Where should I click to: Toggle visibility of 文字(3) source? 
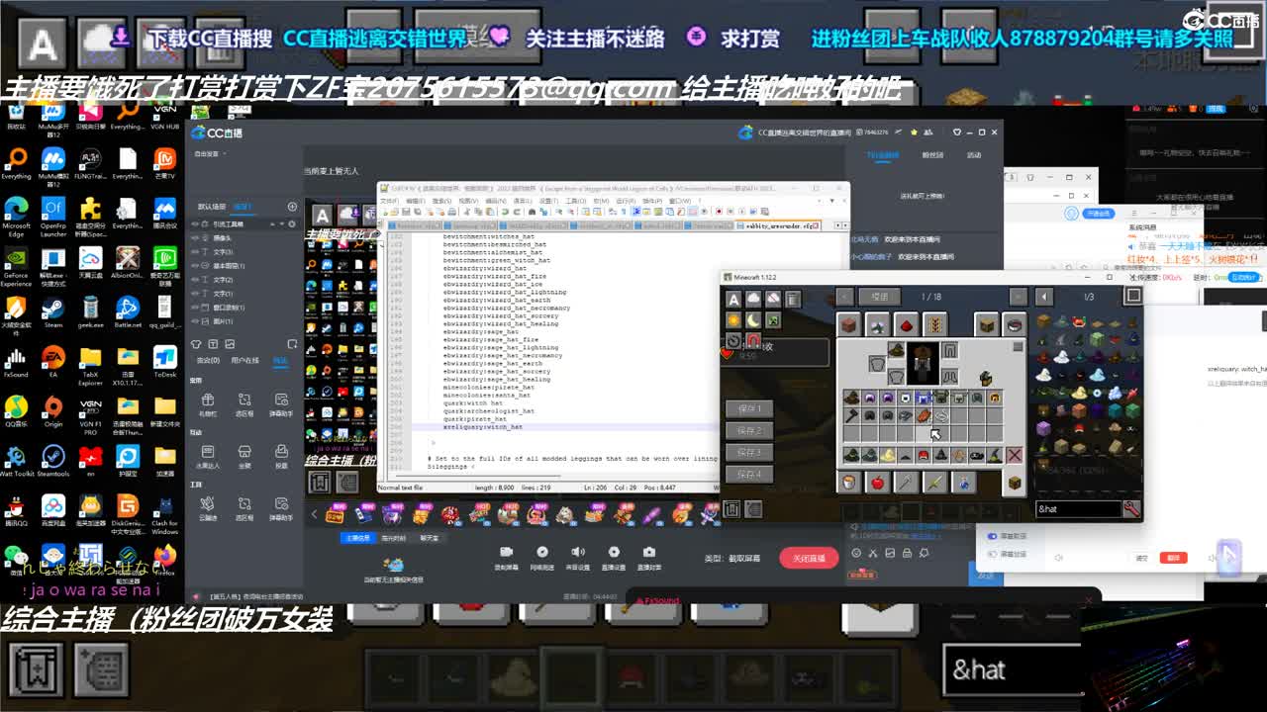point(195,252)
